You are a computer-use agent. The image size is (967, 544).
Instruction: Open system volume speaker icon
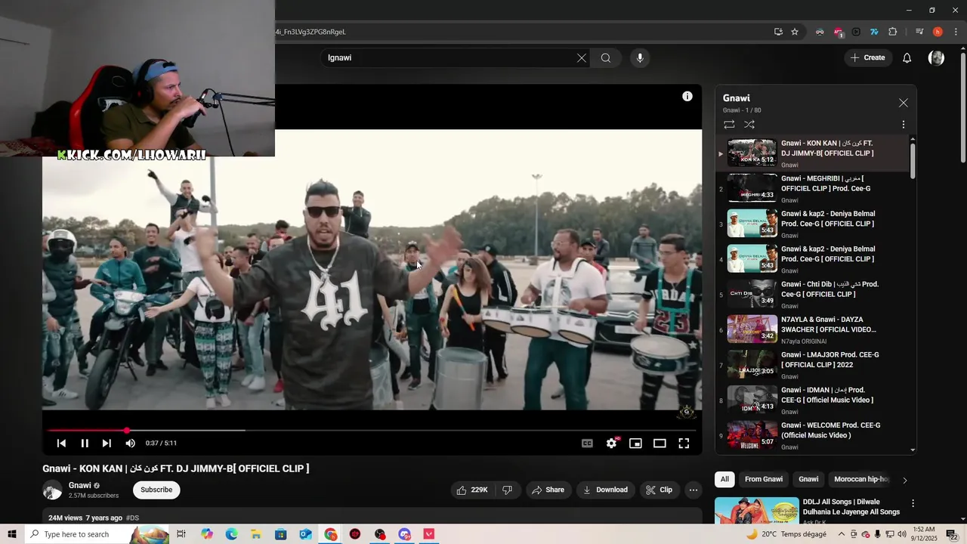(902, 534)
